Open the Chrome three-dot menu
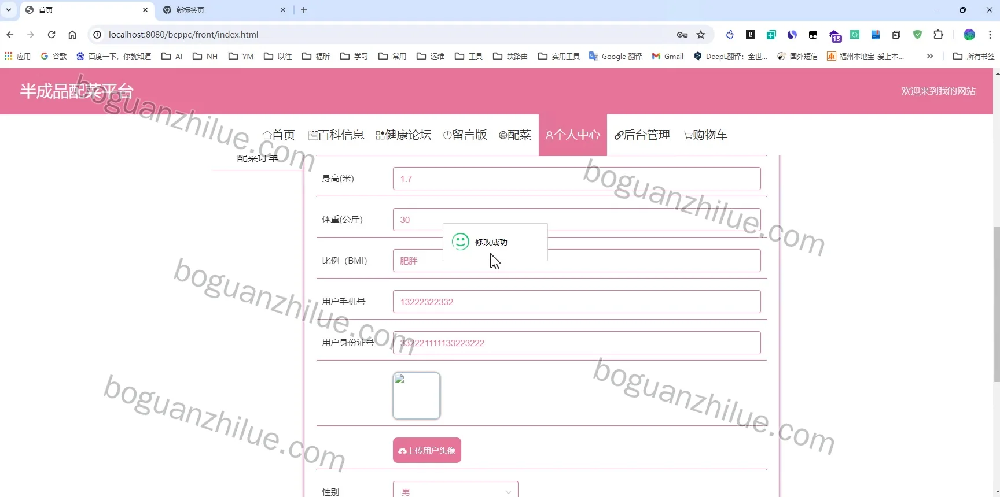 [990, 35]
